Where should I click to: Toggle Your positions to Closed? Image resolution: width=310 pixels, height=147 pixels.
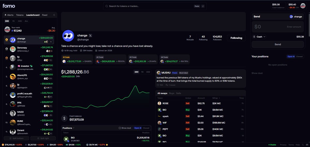click(299, 57)
